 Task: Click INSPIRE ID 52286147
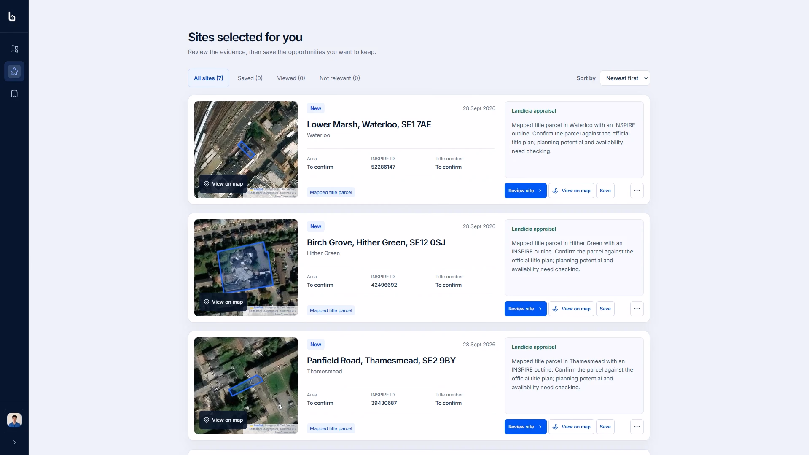[383, 167]
